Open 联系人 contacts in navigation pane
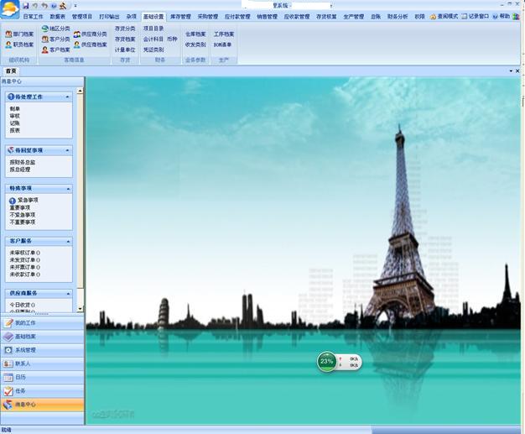525x434 pixels. click(x=42, y=363)
